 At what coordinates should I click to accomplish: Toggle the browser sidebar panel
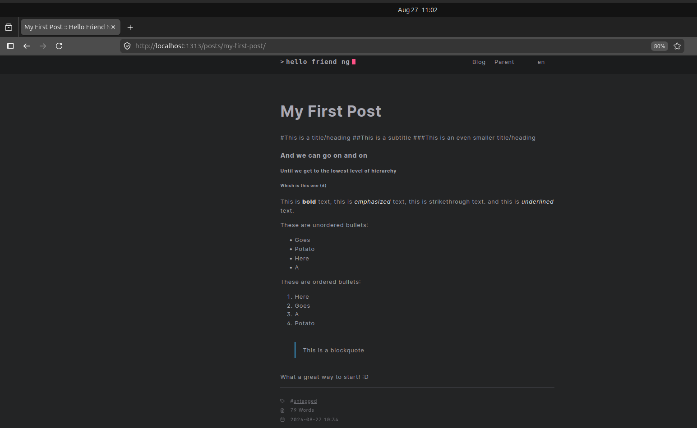[x=10, y=46]
